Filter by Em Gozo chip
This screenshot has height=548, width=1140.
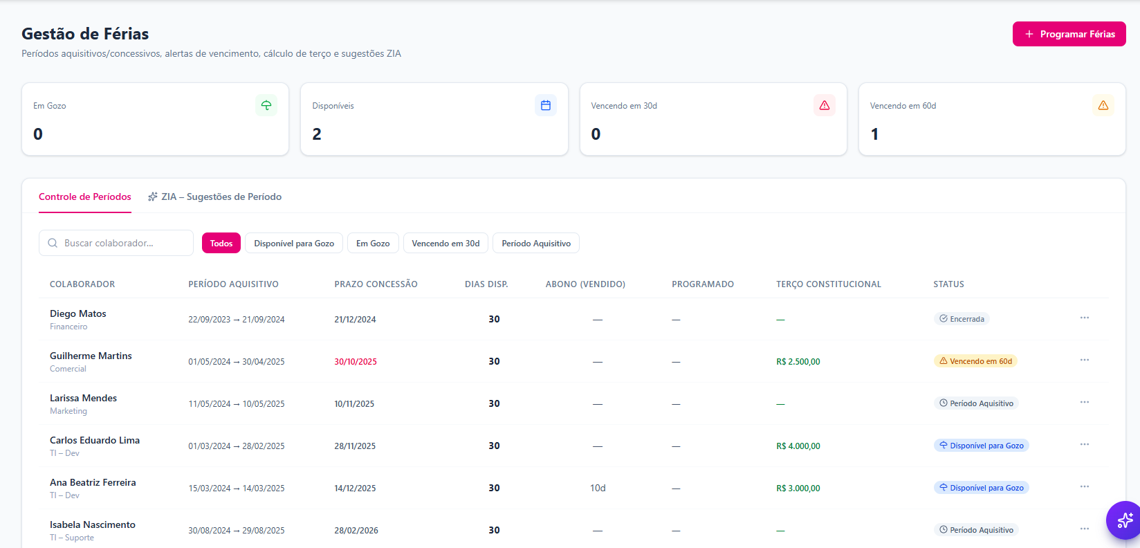[x=373, y=243]
